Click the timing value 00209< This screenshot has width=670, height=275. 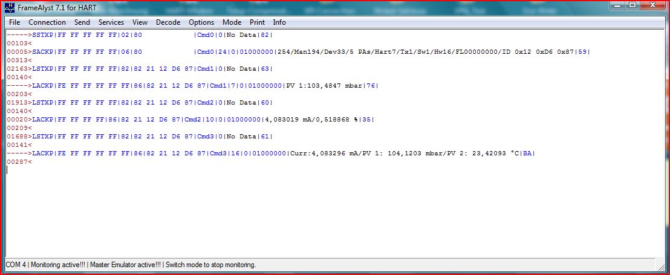tap(19, 128)
